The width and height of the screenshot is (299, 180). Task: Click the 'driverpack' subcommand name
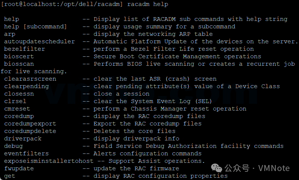(x=22, y=139)
